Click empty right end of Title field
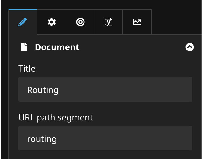This screenshot has width=202, height=159. click(x=172, y=89)
